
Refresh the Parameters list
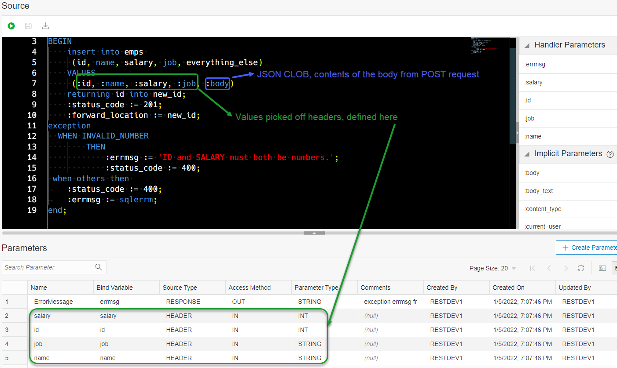point(580,268)
